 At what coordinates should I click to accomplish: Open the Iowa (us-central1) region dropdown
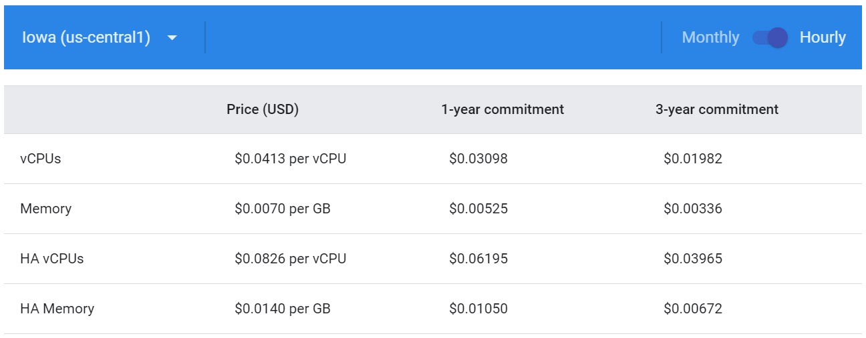[x=100, y=37]
